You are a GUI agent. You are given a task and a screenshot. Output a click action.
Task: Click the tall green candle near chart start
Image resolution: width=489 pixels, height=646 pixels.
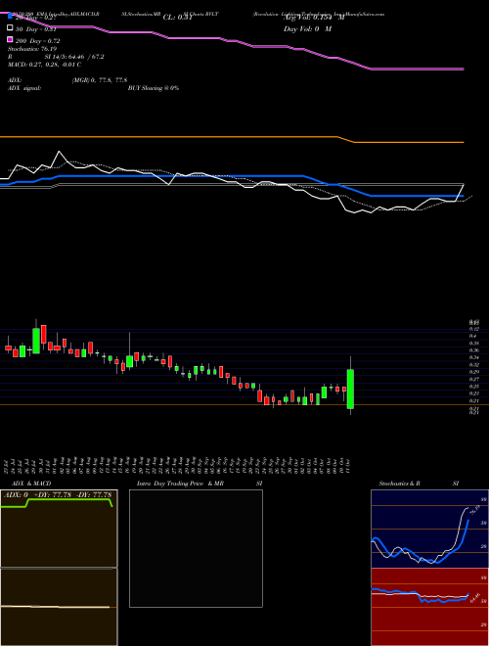36,341
